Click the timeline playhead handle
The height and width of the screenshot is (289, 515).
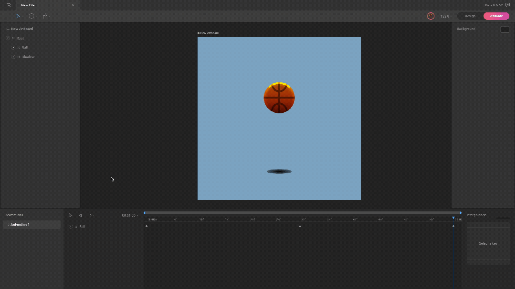(453, 218)
